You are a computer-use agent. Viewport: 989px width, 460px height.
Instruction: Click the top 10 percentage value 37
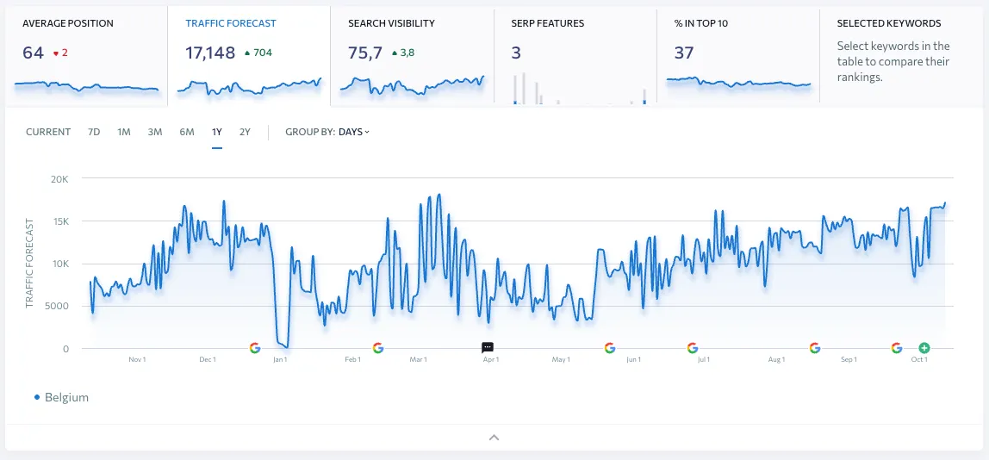684,53
